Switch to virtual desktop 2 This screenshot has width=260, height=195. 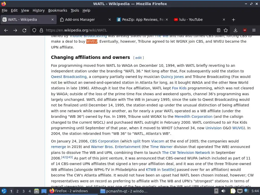coord(18,191)
